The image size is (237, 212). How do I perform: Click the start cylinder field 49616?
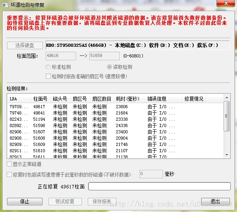61,56
